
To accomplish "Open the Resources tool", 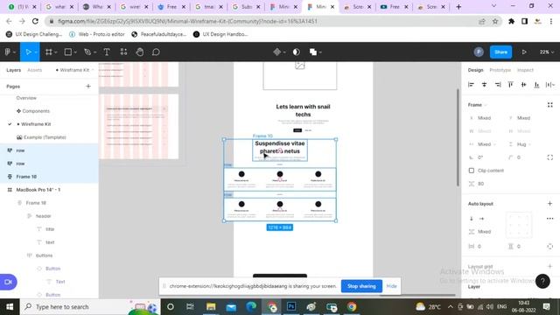I will (123, 52).
